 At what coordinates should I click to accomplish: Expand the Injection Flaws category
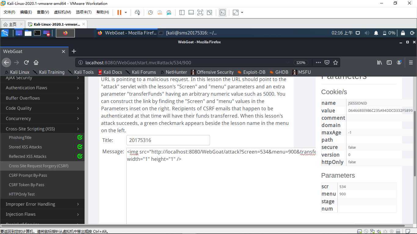pos(42,214)
